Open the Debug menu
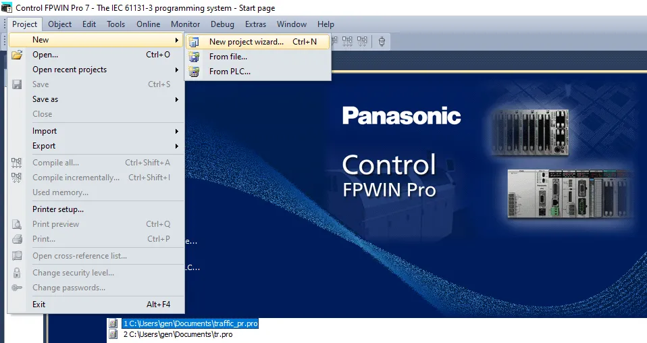The image size is (647, 343). coord(222,24)
